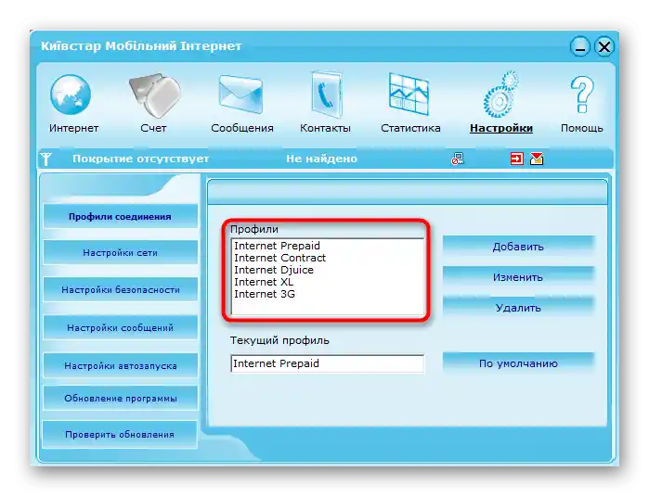Open the Сообщения envelope icon

click(x=240, y=95)
